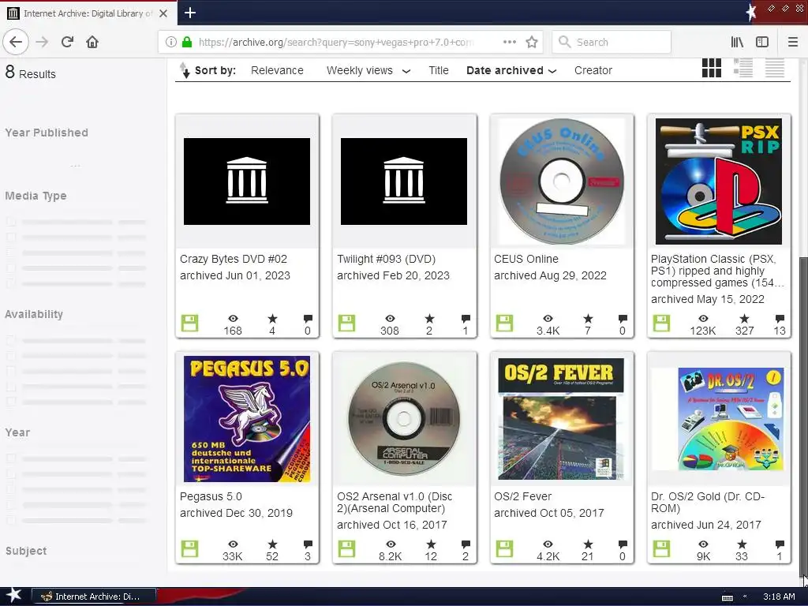
Task: Open the browser home page
Action: (92, 42)
